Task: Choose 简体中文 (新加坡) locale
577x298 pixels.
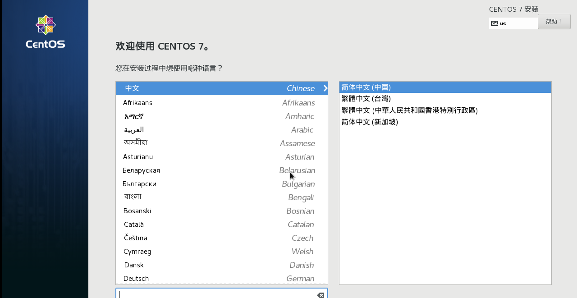Action: [445, 122]
